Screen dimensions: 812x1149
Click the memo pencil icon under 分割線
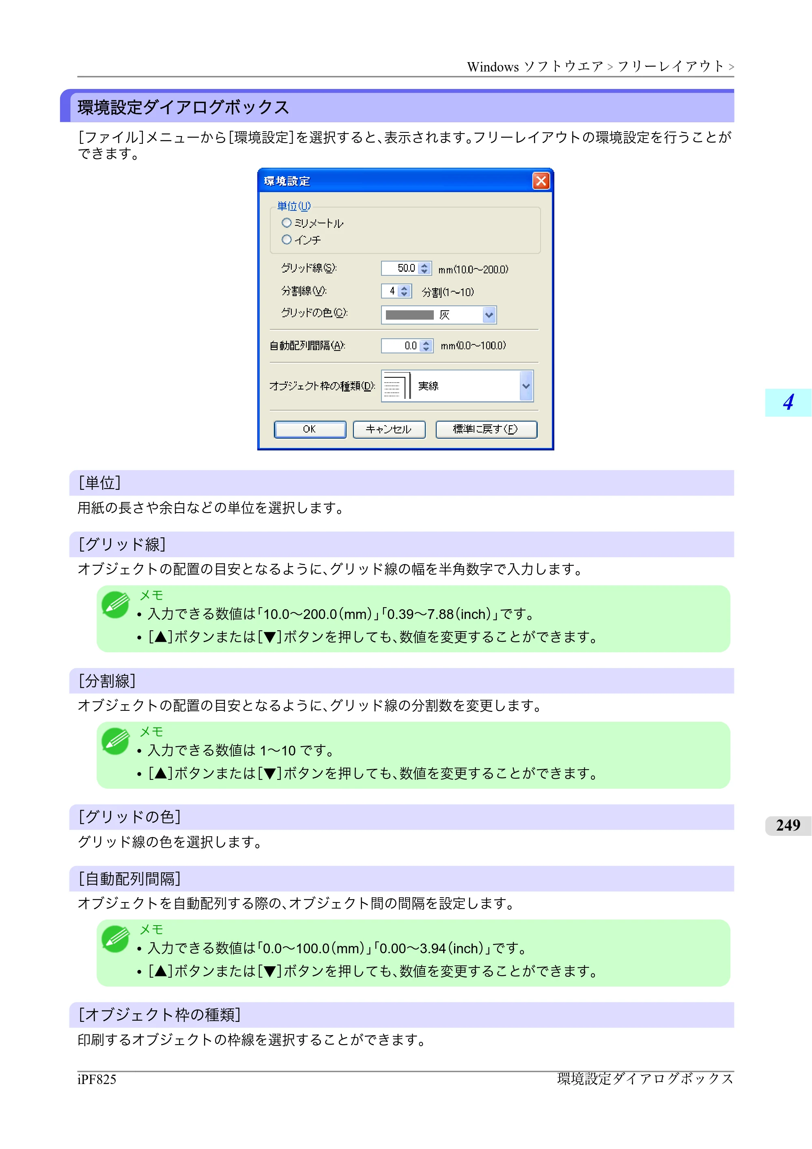[116, 741]
